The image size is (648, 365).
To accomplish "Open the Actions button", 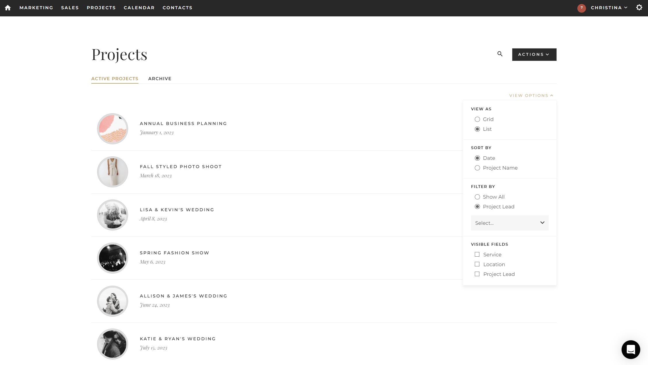I will [534, 54].
